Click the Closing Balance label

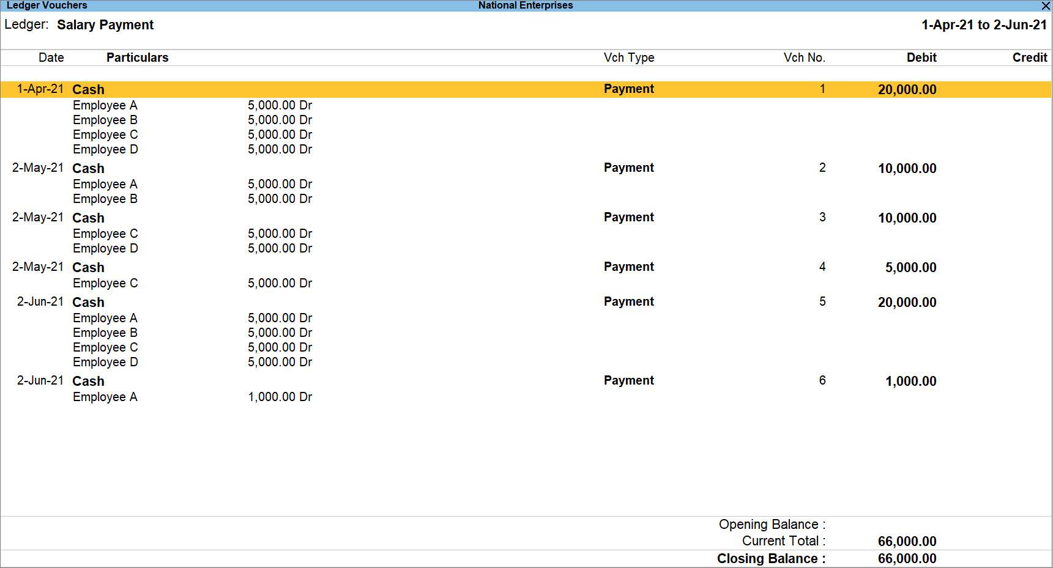tap(771, 559)
